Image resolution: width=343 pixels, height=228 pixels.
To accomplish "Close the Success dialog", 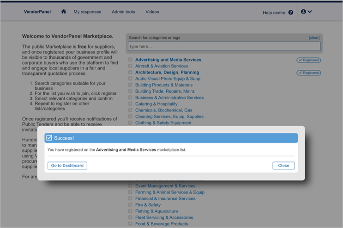I will click(x=283, y=166).
